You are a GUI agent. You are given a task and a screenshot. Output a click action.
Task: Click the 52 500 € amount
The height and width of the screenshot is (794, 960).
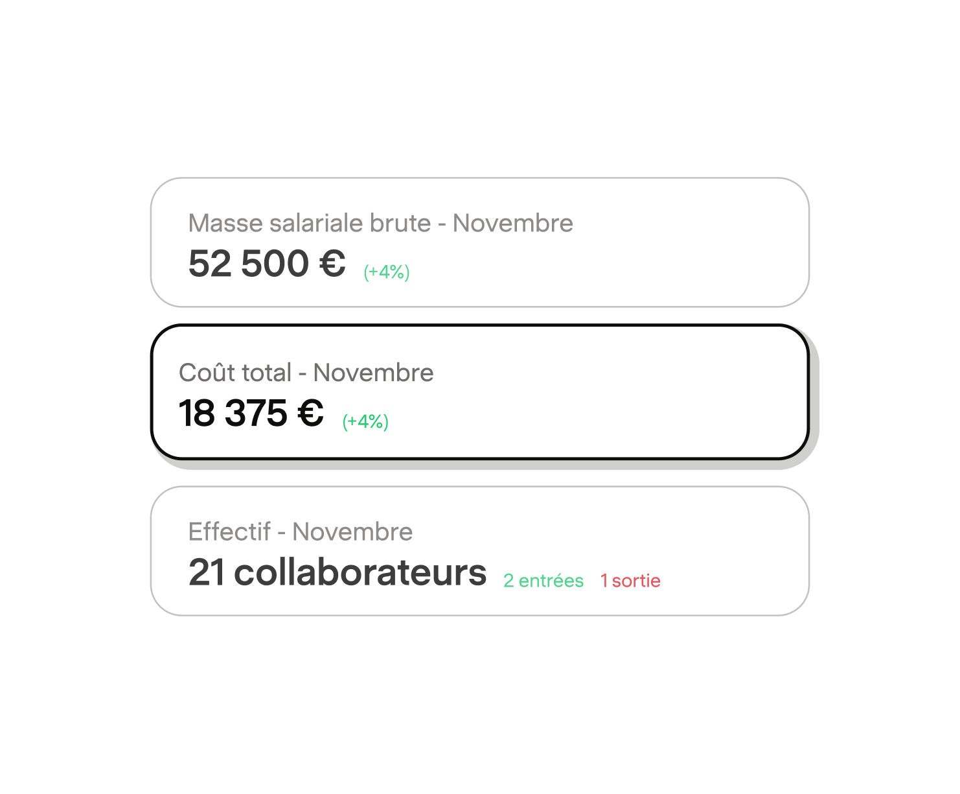pyautogui.click(x=267, y=264)
